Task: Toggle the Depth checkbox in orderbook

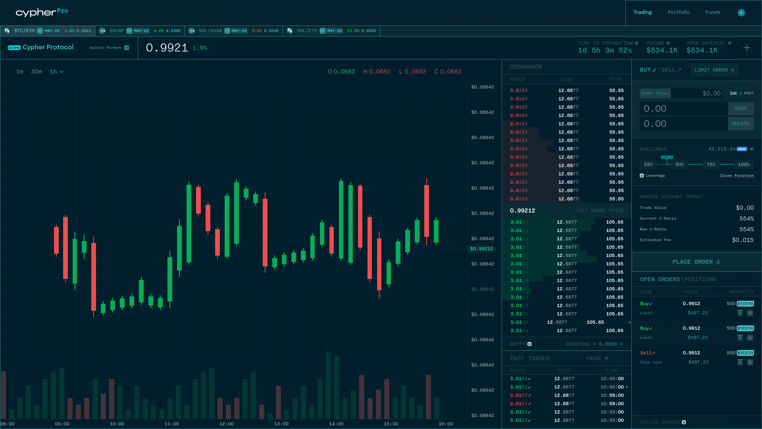Action: pyautogui.click(x=529, y=344)
